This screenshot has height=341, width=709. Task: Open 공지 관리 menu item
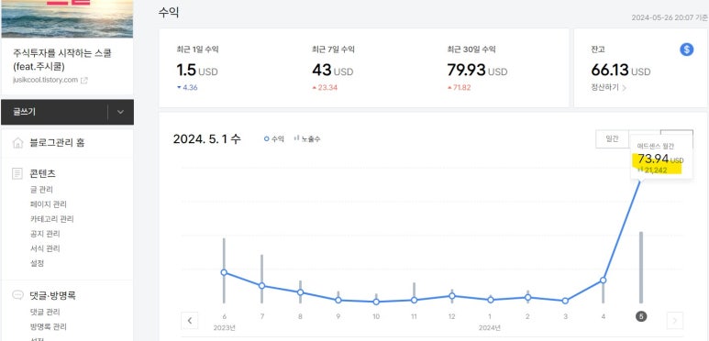45,234
